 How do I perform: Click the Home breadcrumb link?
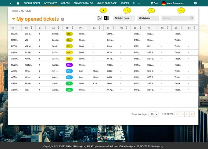15,11
